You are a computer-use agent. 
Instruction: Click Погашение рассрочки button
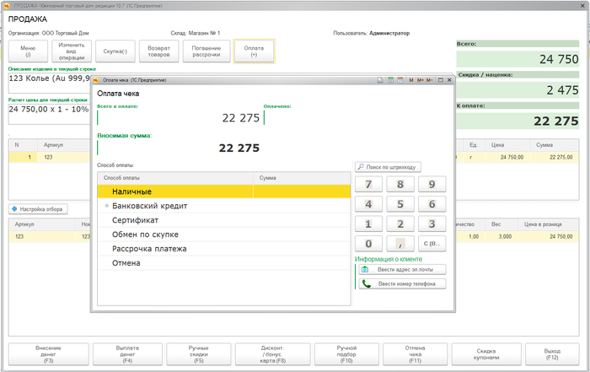point(206,51)
